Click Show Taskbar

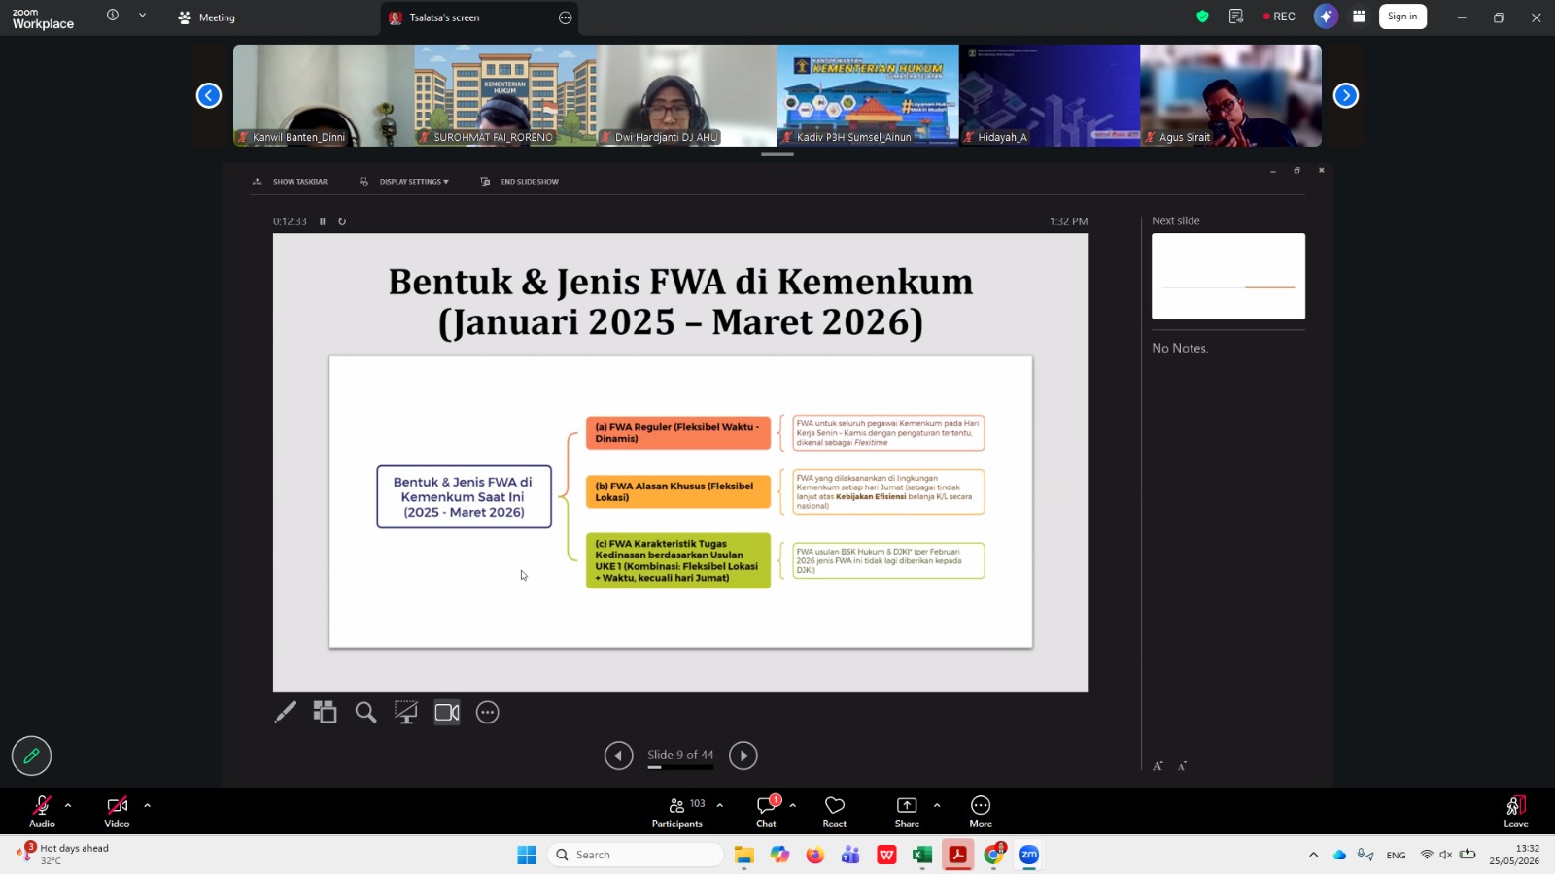(x=290, y=182)
